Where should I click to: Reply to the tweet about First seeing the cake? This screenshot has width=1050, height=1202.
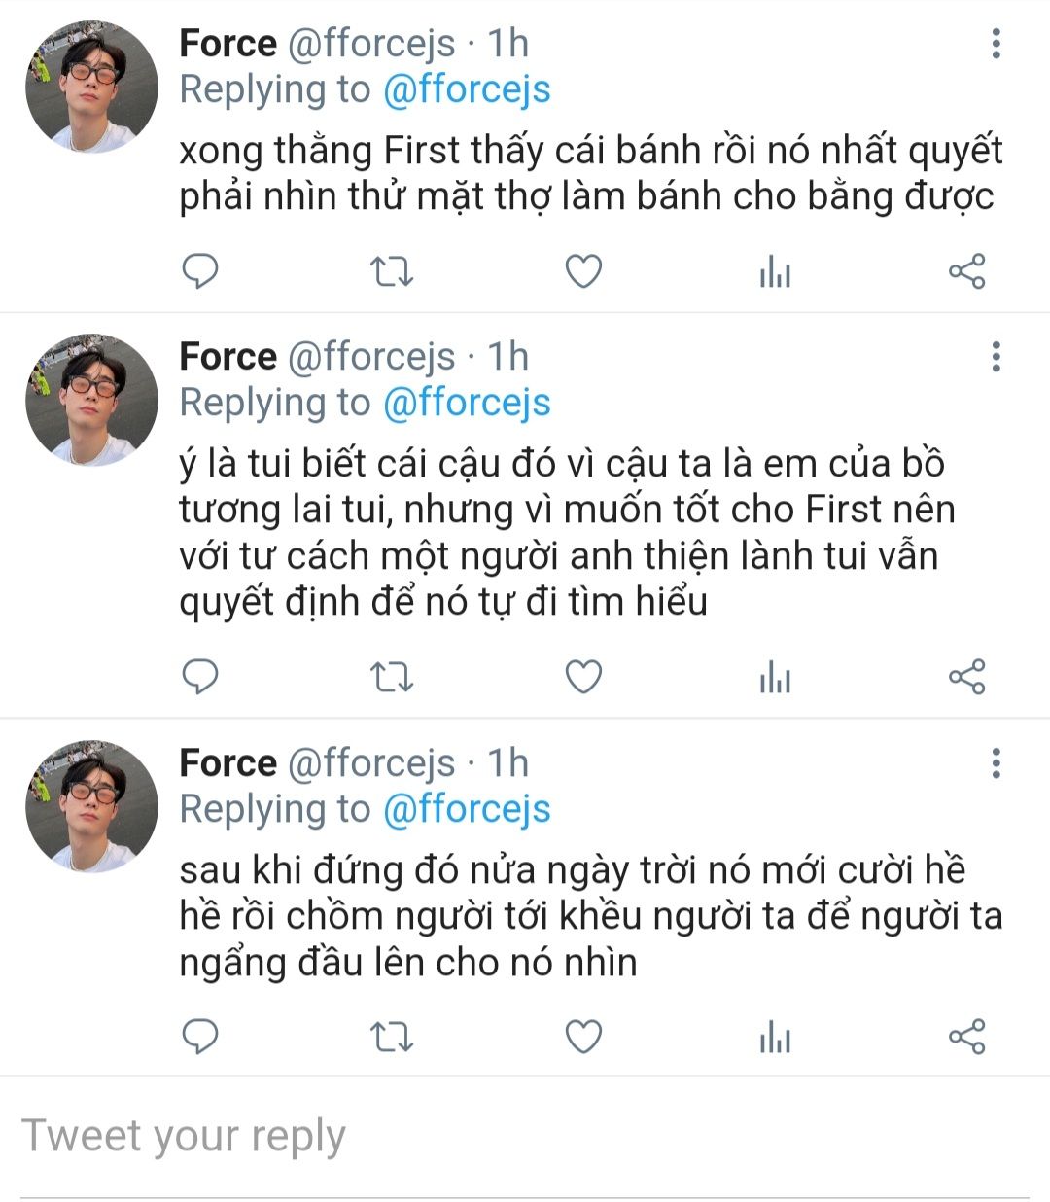coord(200,271)
